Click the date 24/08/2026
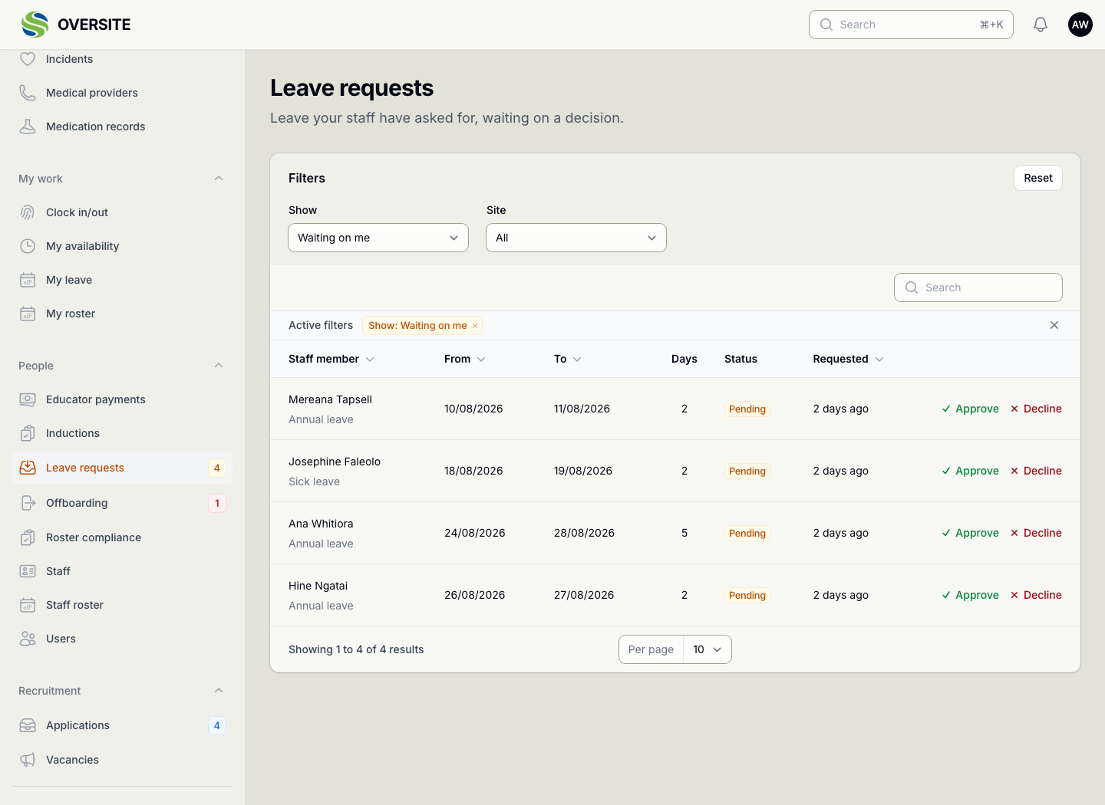The height and width of the screenshot is (805, 1105). (475, 533)
